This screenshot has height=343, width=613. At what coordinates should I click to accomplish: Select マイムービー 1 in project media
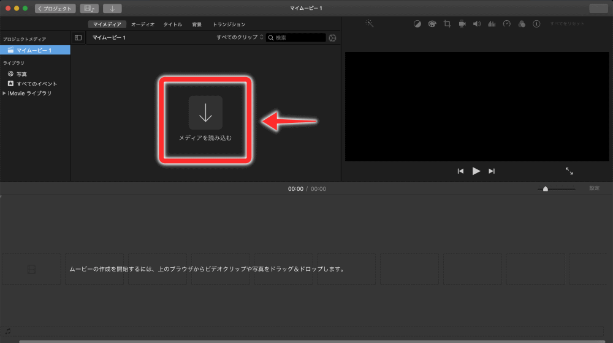point(35,50)
